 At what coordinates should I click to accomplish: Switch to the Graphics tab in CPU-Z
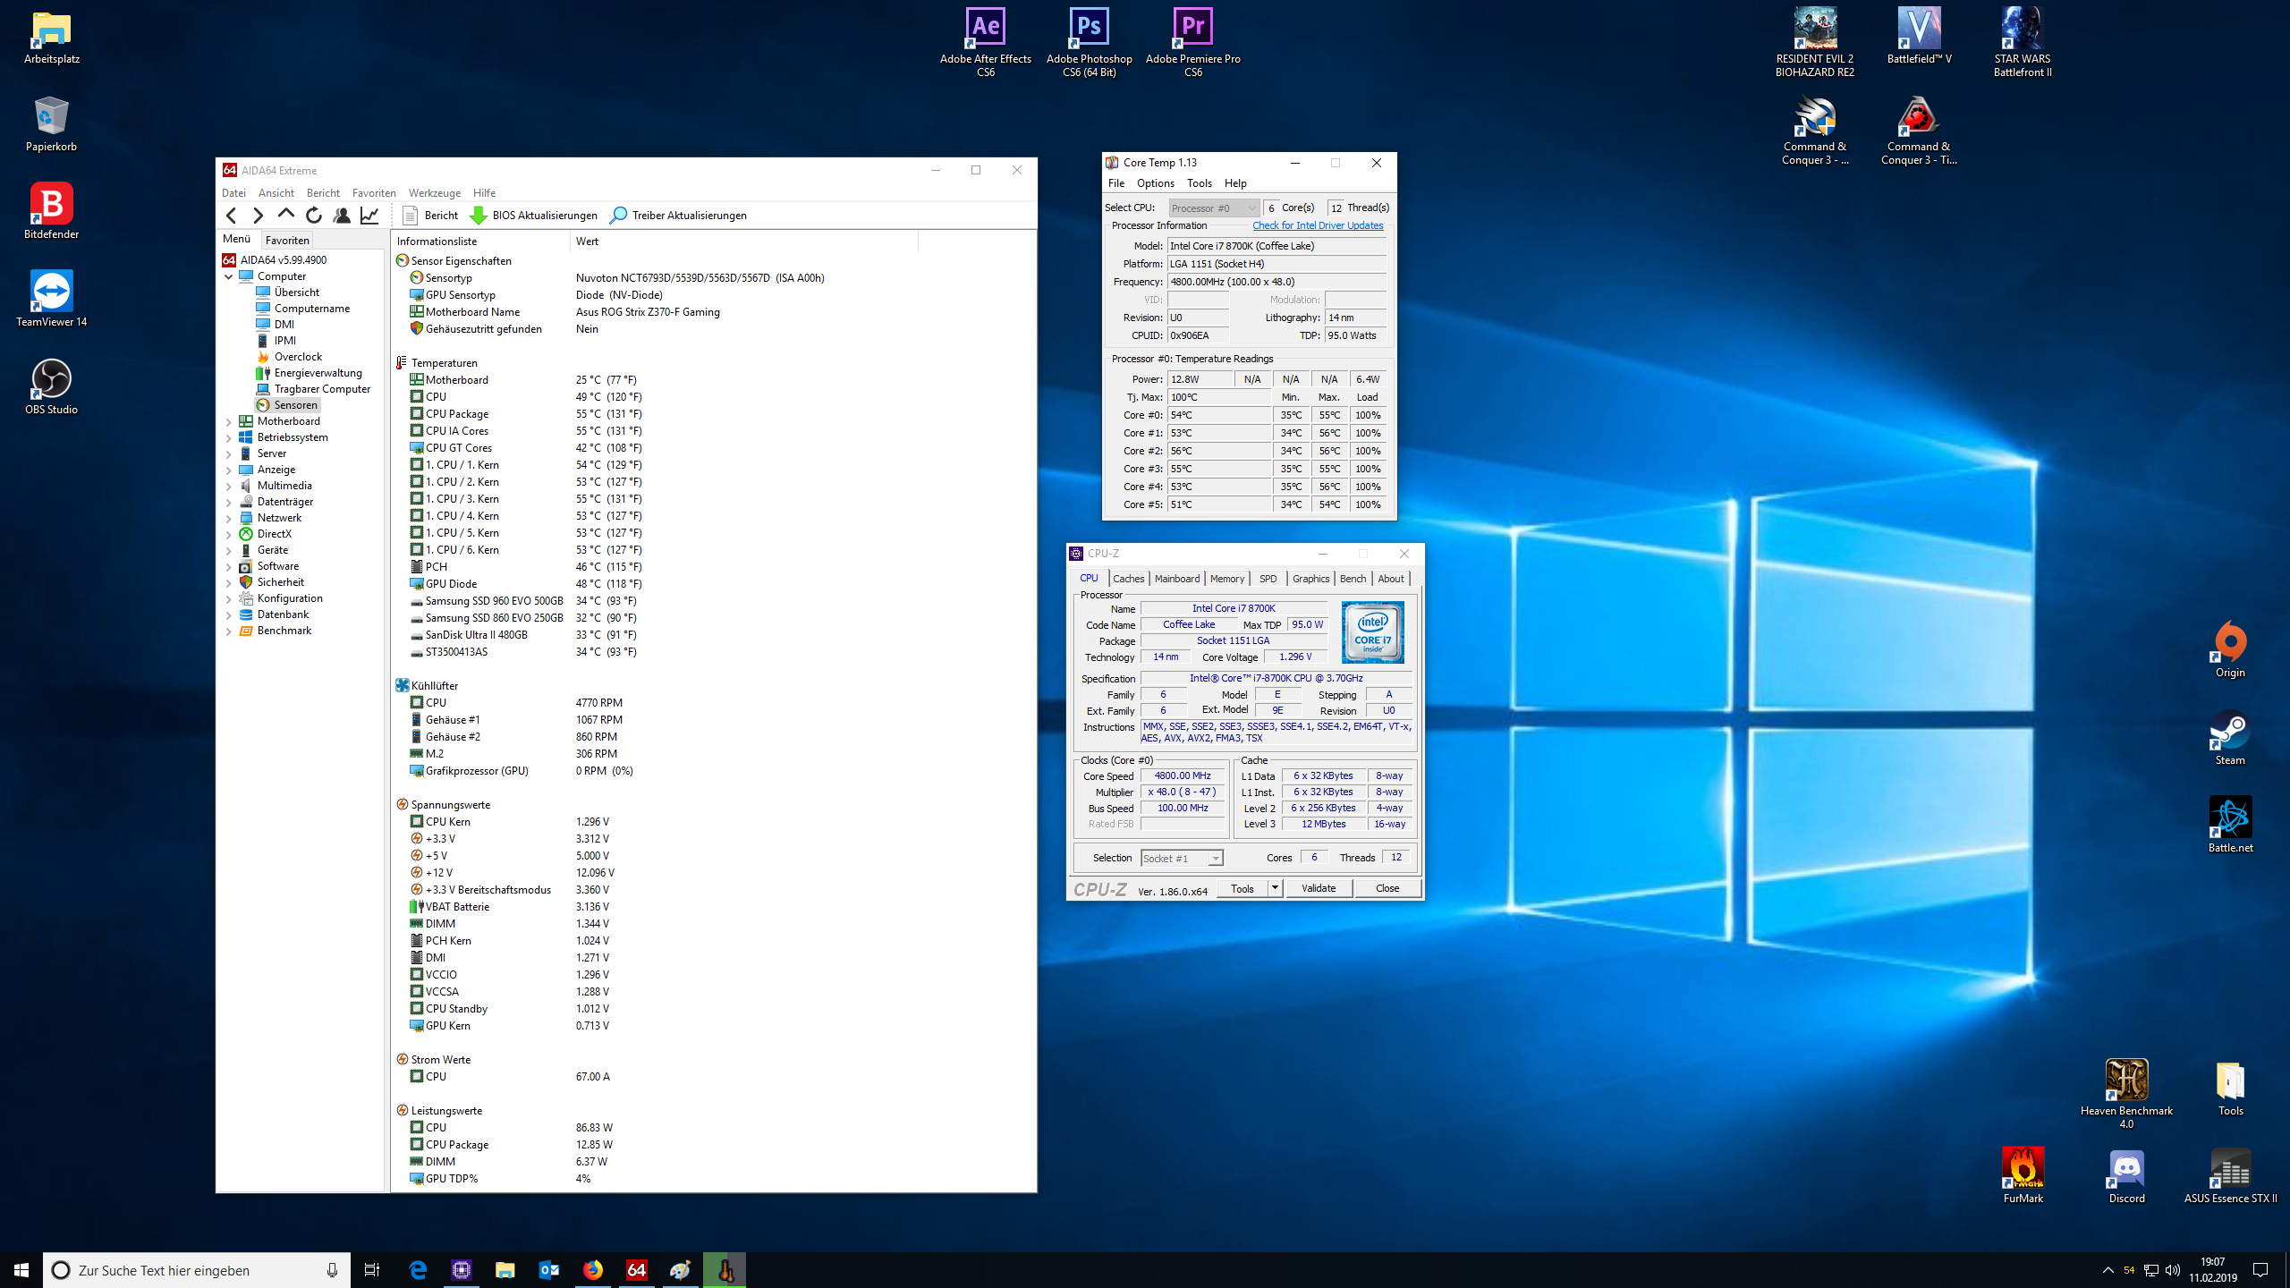tap(1310, 579)
